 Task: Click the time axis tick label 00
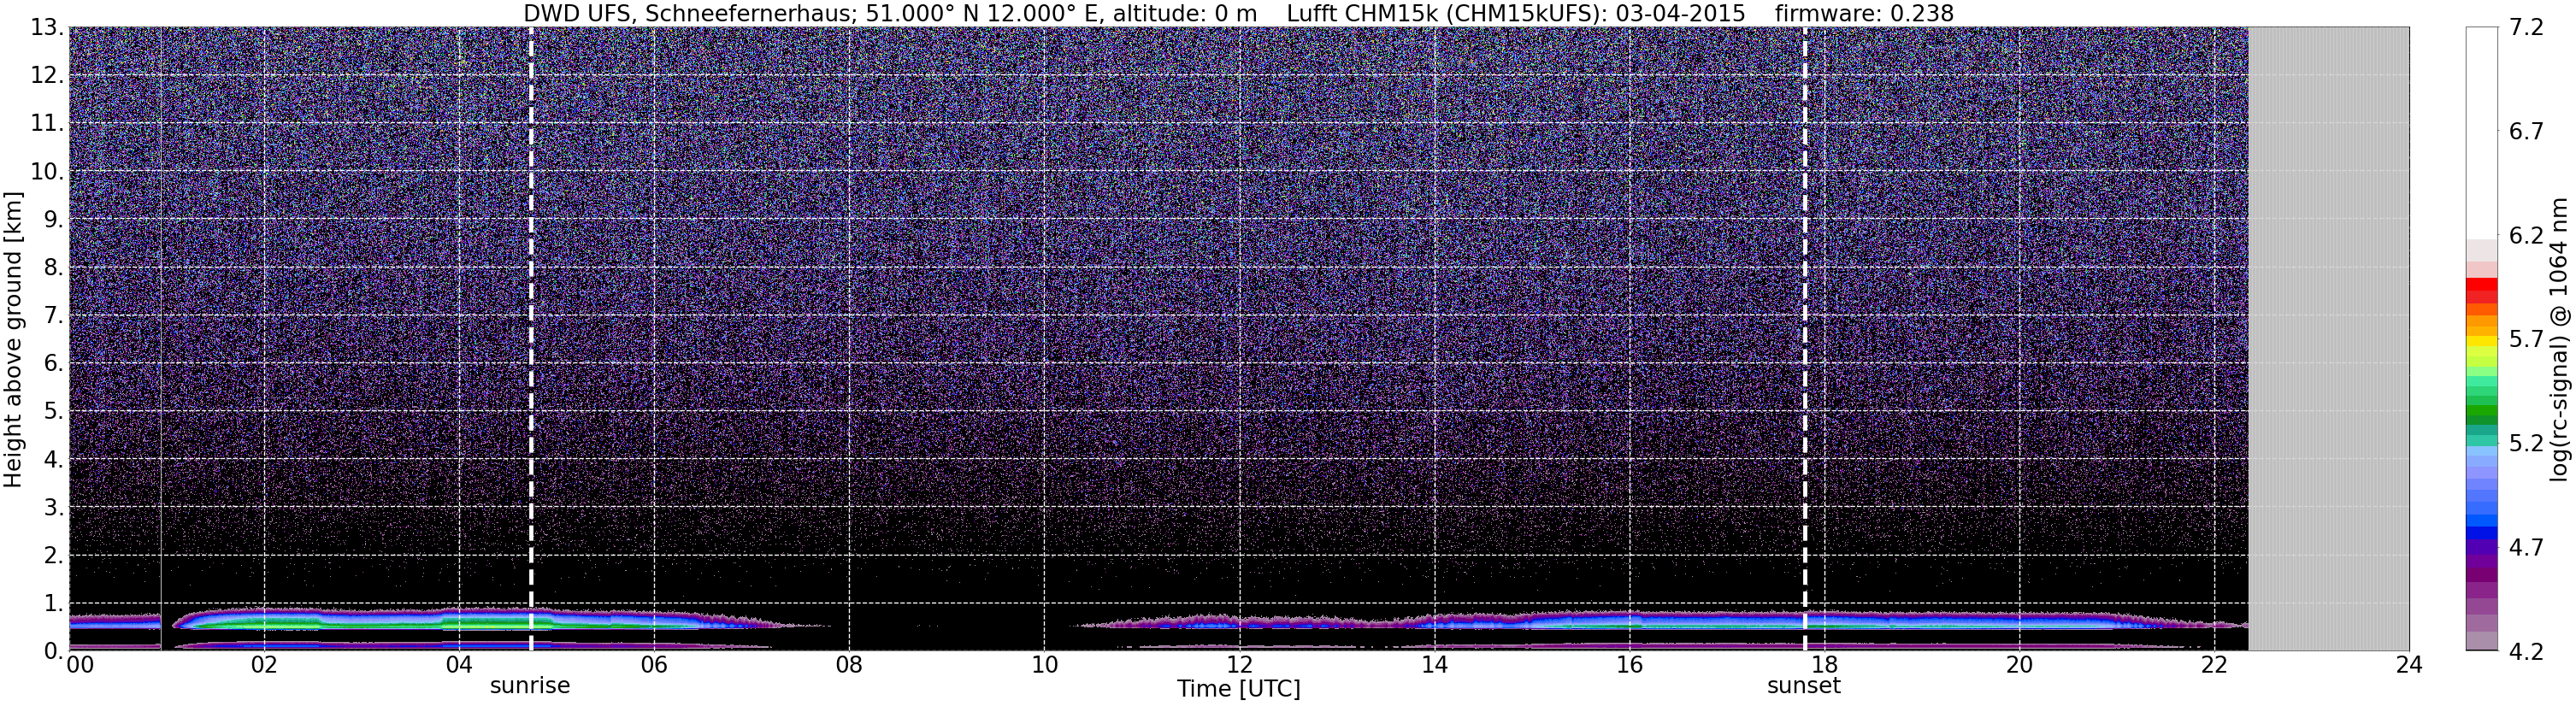[81, 666]
